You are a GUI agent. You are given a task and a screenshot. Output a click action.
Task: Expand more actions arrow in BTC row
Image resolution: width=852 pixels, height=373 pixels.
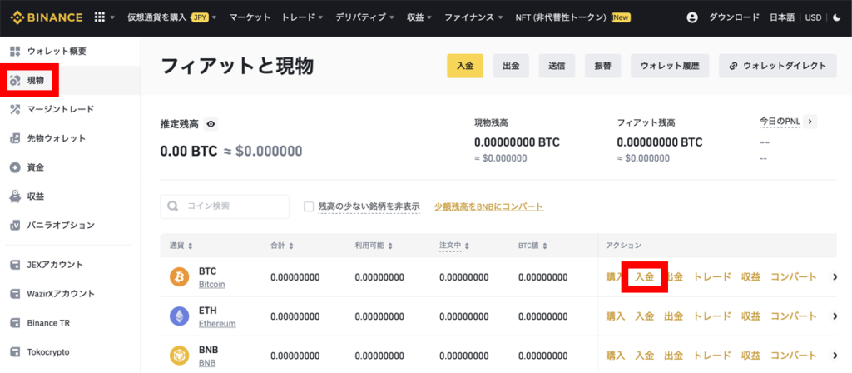[835, 277]
